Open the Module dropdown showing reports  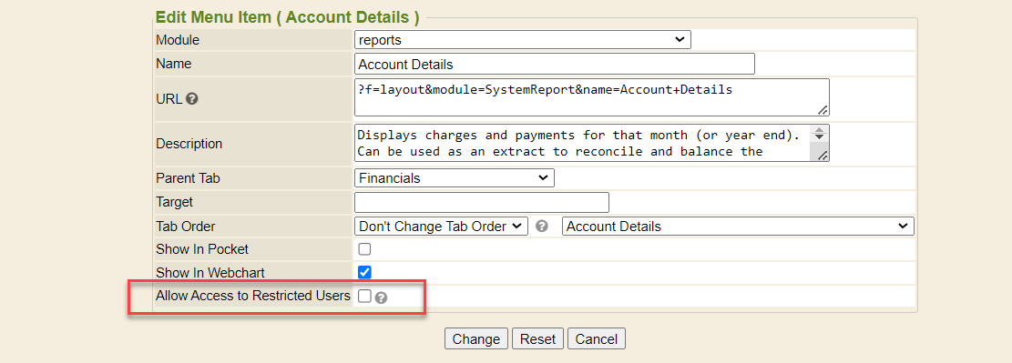click(x=523, y=40)
